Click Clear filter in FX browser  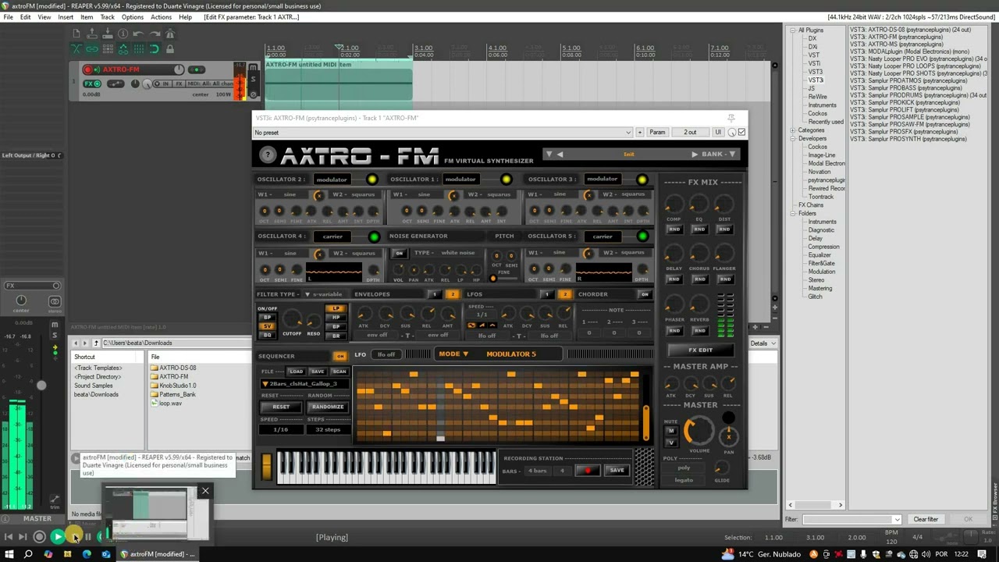point(926,520)
